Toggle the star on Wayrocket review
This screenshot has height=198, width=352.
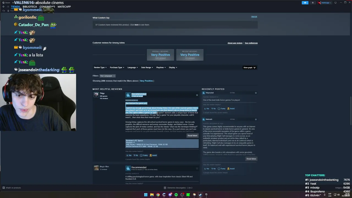pos(256,93)
